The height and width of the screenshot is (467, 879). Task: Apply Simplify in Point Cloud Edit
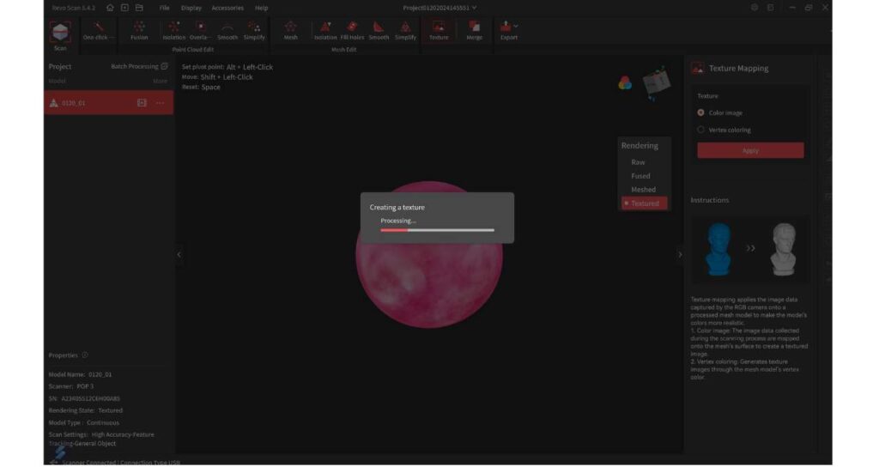254,32
